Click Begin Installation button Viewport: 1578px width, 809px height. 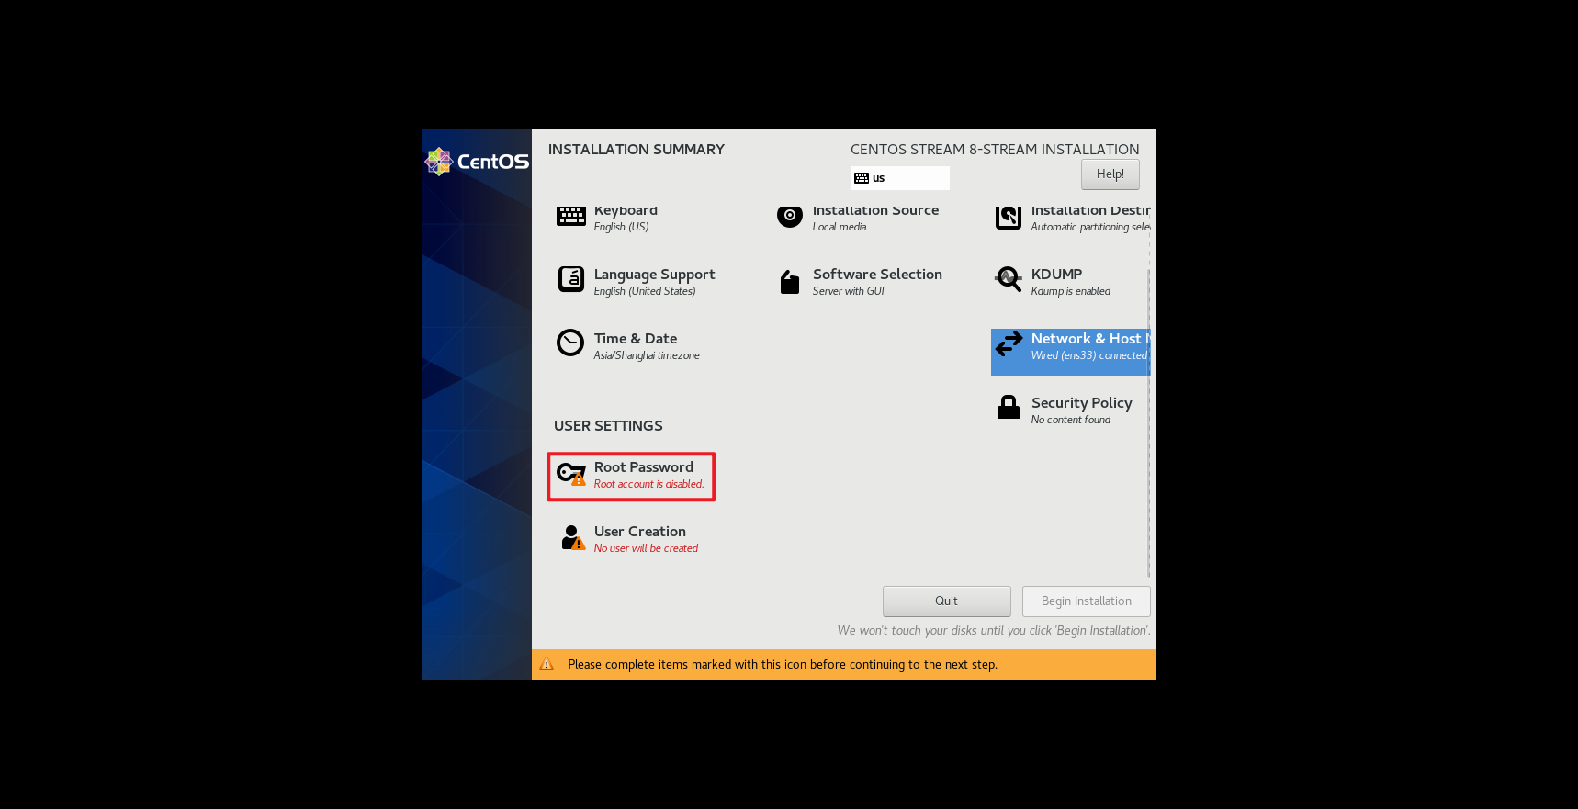tap(1086, 601)
